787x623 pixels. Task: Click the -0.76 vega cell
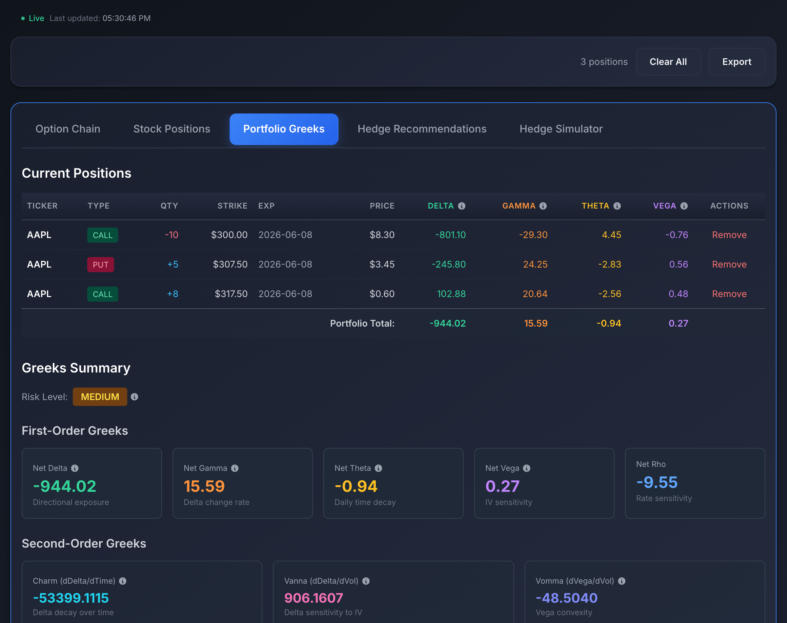coord(677,235)
